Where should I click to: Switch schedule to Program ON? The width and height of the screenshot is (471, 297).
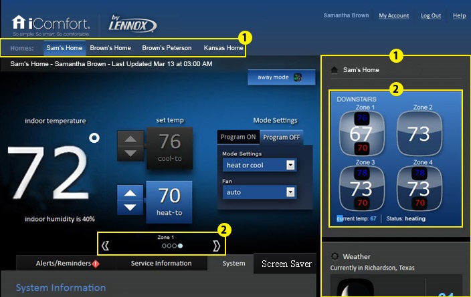click(238, 137)
